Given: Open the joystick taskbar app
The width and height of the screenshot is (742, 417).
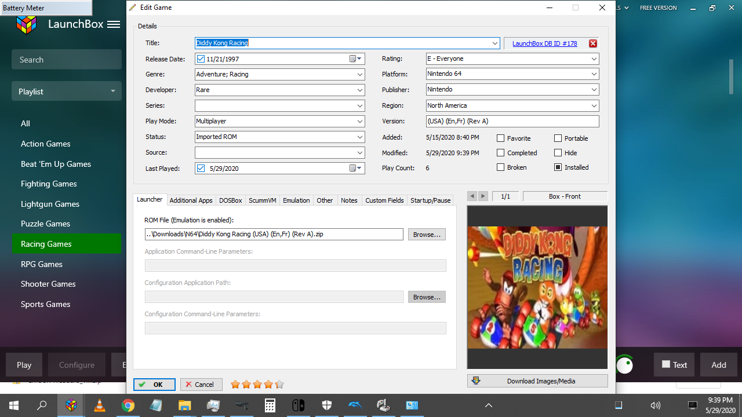Looking at the screenshot, I should click(x=383, y=405).
